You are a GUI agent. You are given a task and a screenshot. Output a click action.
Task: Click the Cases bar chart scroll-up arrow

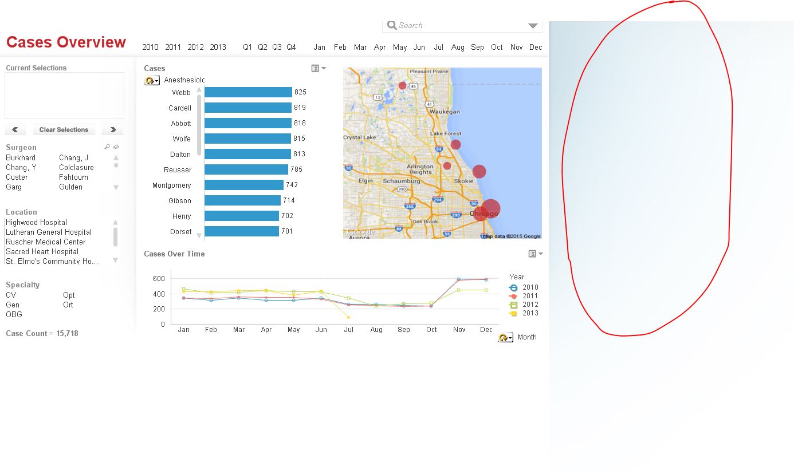tap(199, 90)
